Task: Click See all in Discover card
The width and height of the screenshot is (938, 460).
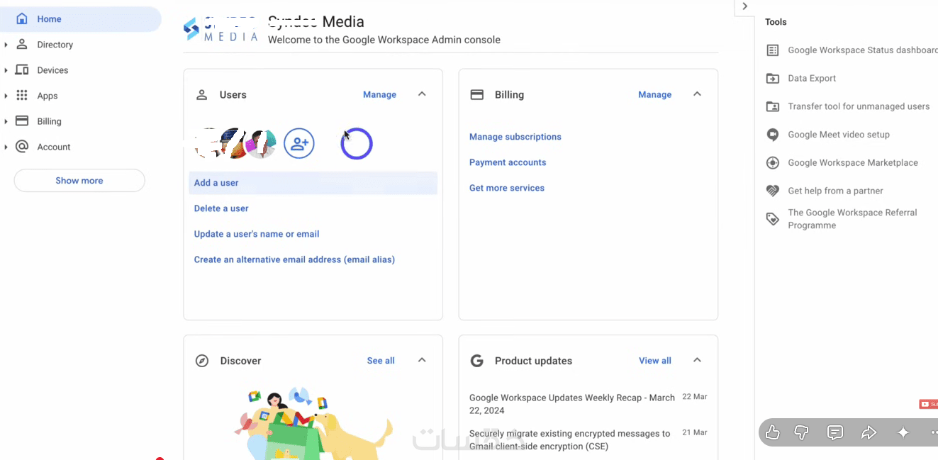Action: (x=381, y=361)
